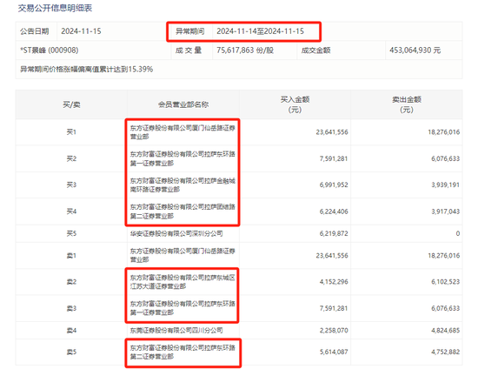Viewport: 478px width, 369px height.
Task: Click the 买/卖 column header
Action: (71, 104)
